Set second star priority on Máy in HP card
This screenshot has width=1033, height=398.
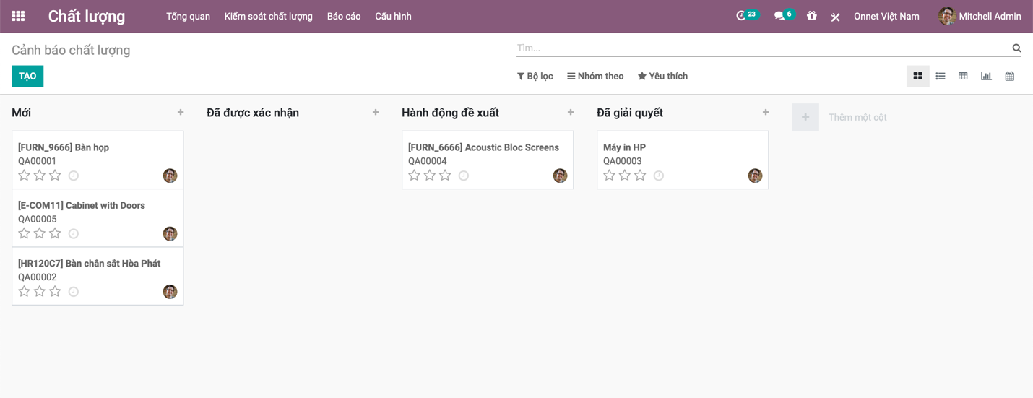pos(625,176)
